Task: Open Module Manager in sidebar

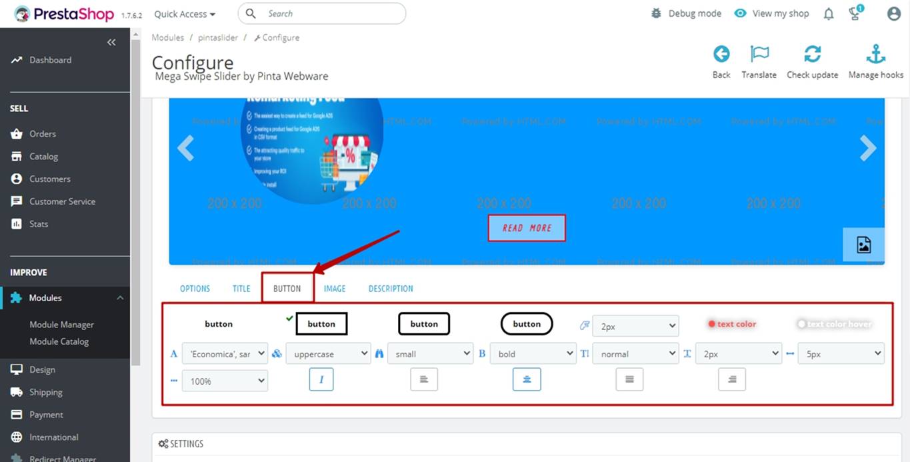Action: (61, 325)
